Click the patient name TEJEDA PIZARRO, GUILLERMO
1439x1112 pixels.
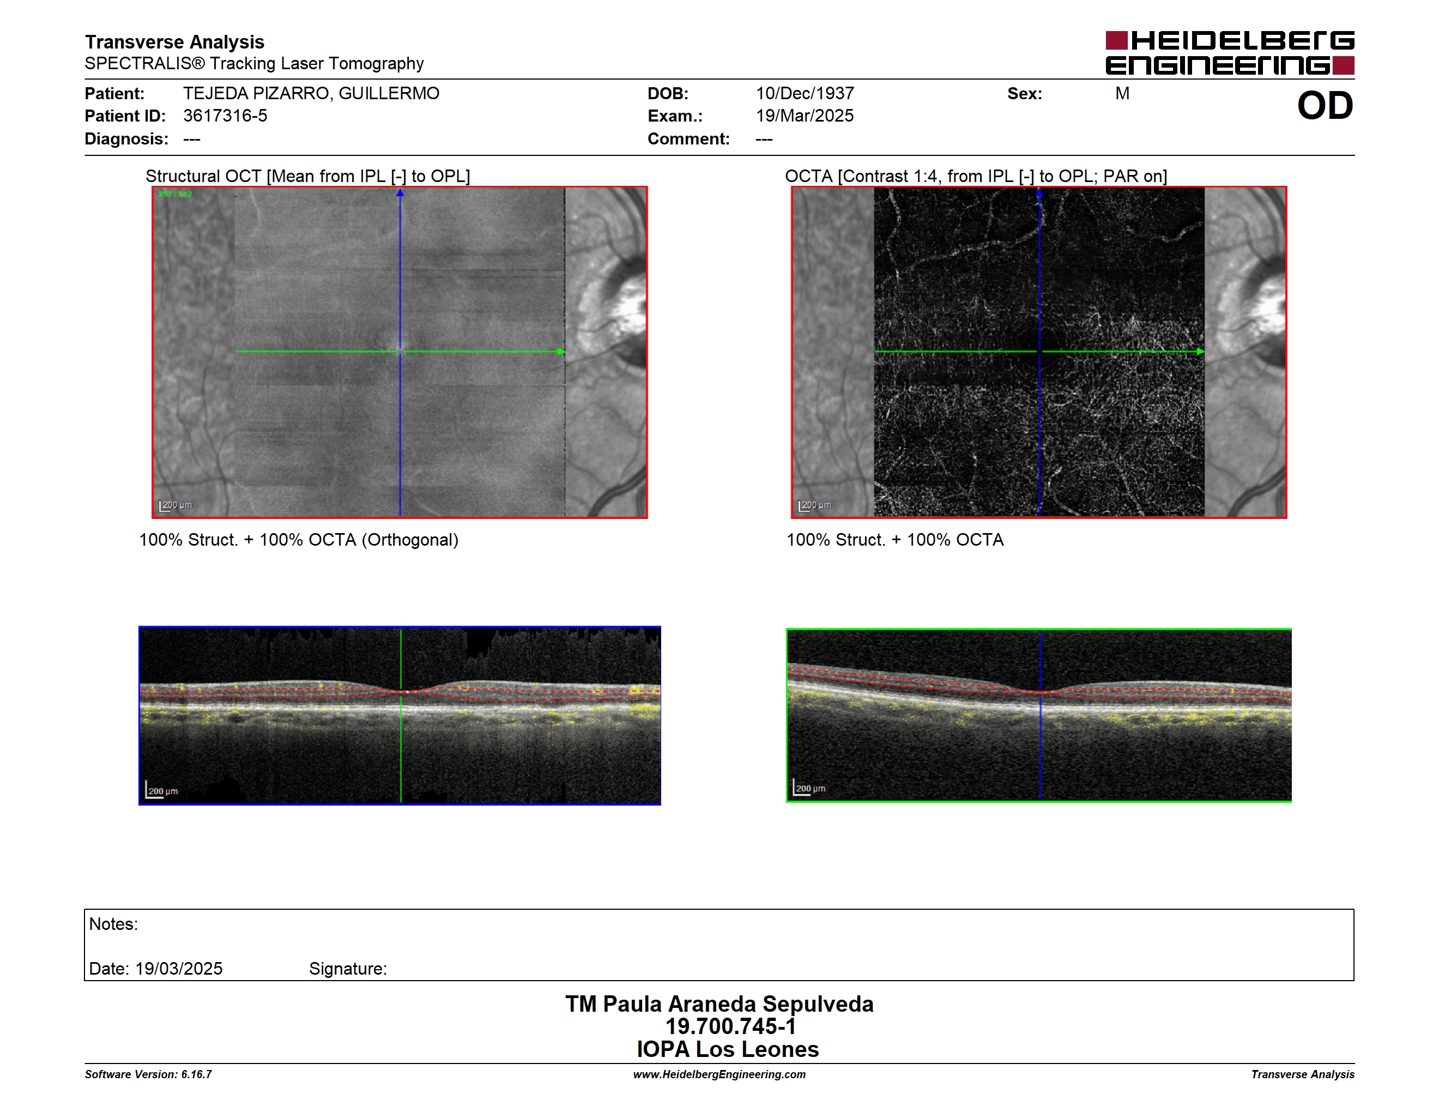[311, 94]
